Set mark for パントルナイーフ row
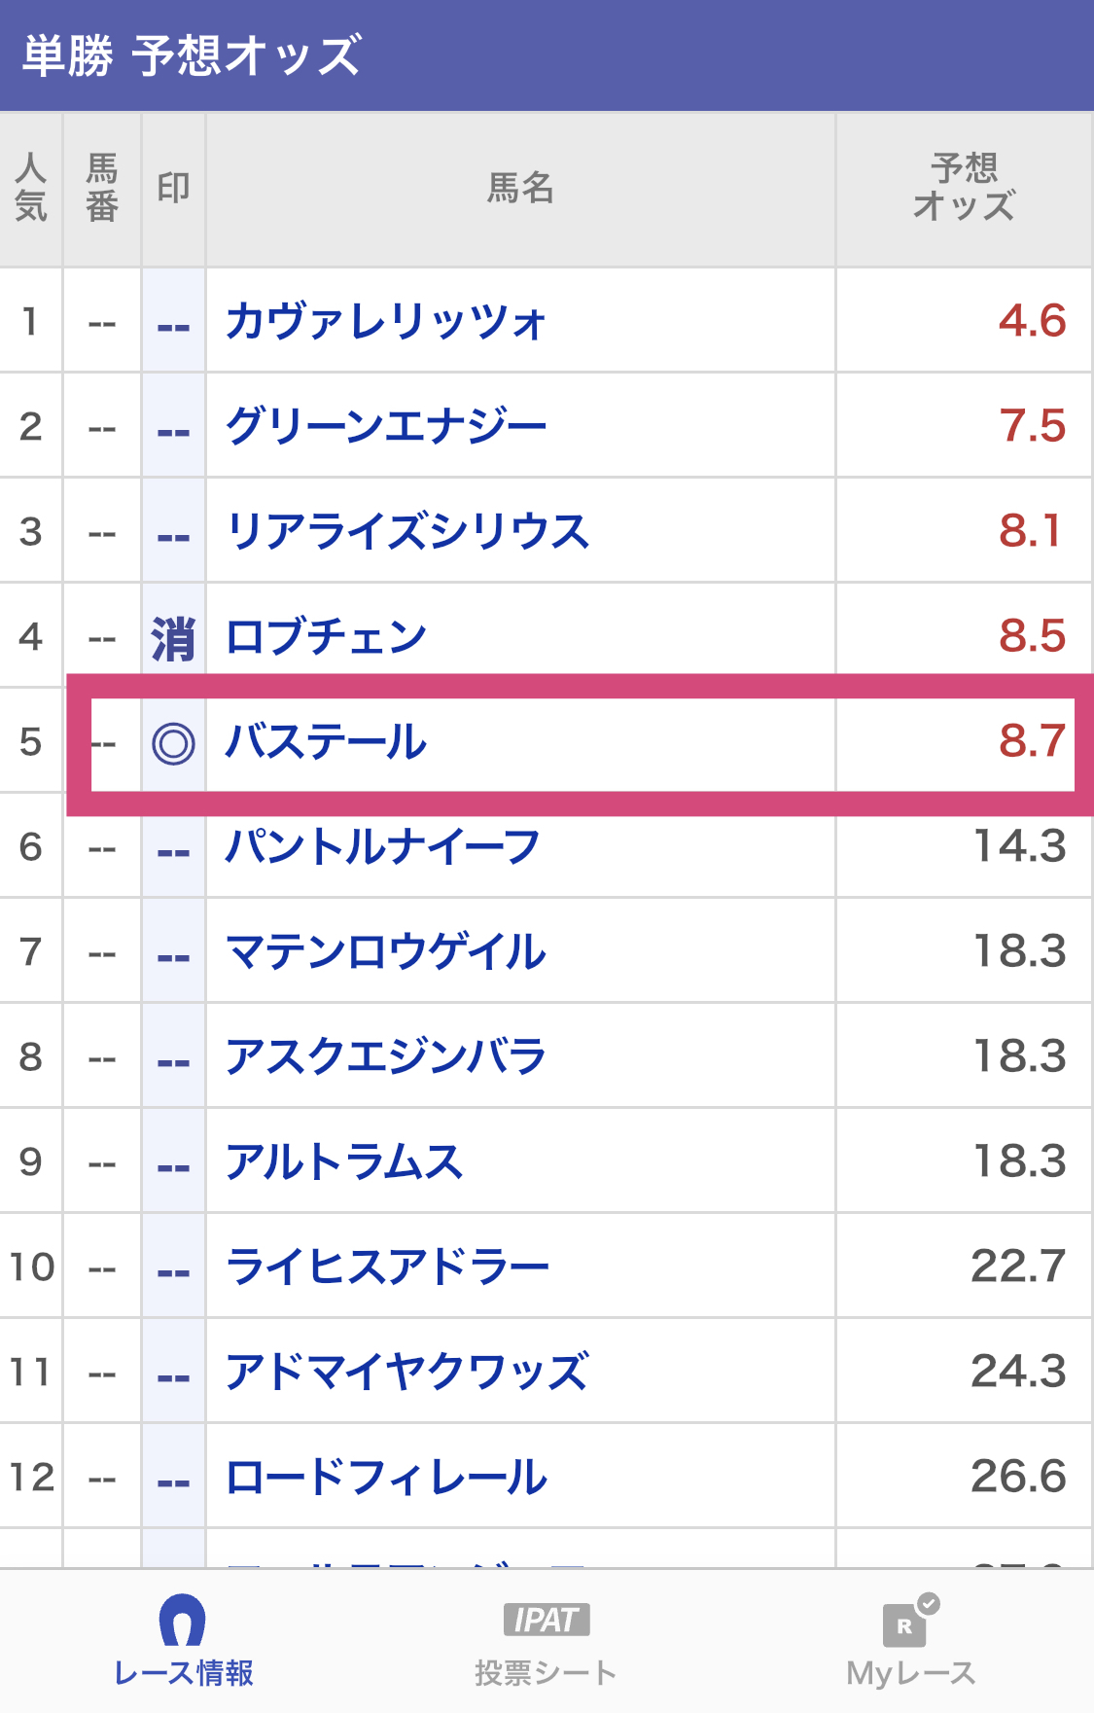Viewport: 1094px width, 1713px height. (x=173, y=848)
